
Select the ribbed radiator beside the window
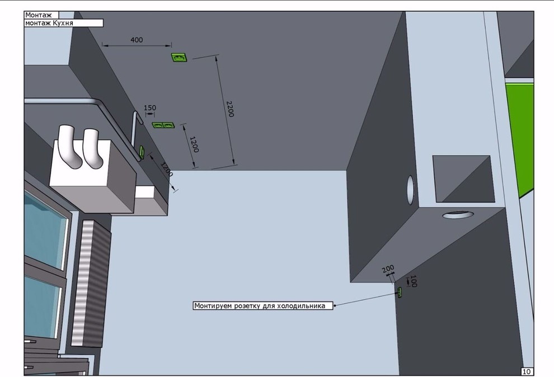click(90, 282)
